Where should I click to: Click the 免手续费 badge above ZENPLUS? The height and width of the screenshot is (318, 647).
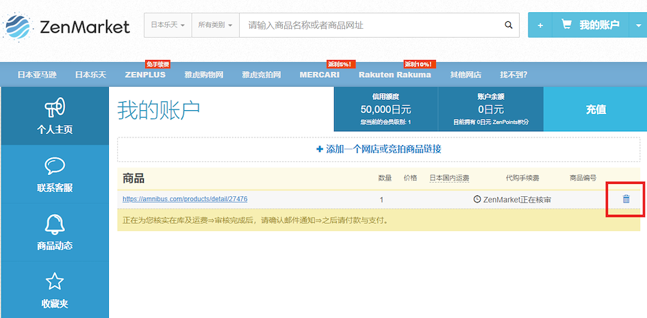coord(157,64)
